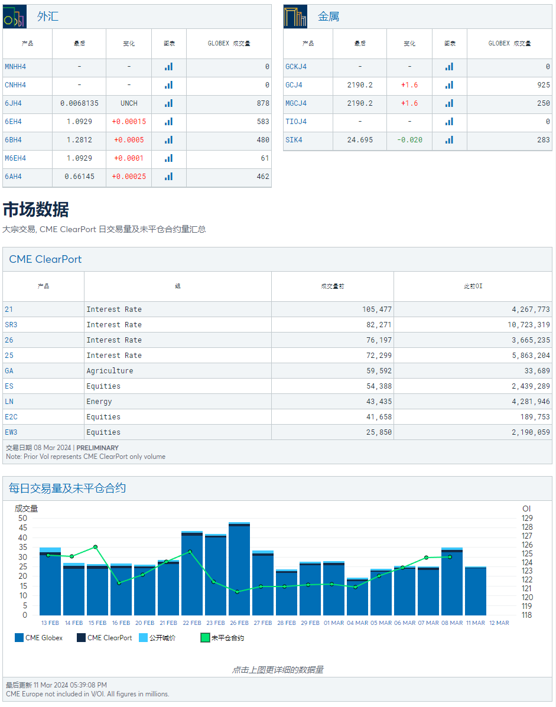Open GCKJ4 product link
Viewport: 556px width, 707px height.
296,67
